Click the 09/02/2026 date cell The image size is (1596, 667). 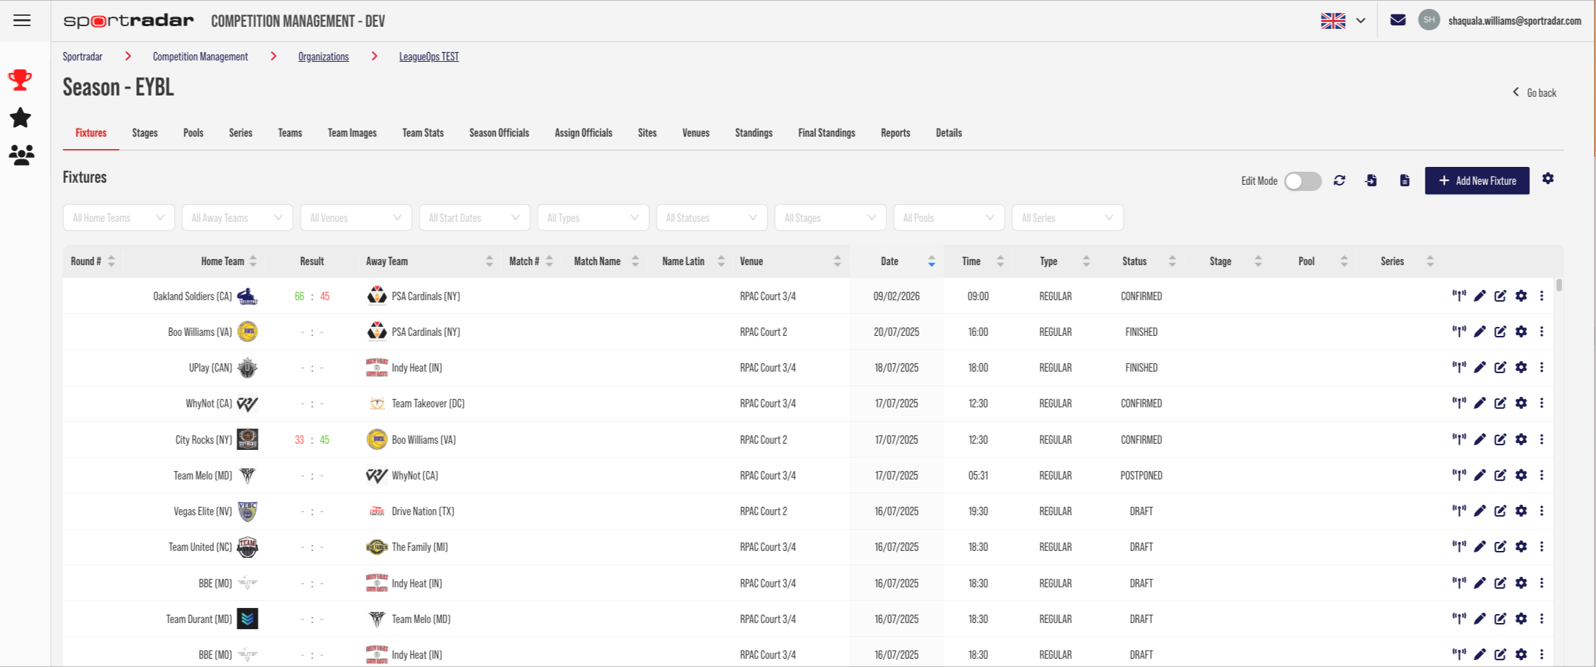pyautogui.click(x=897, y=296)
